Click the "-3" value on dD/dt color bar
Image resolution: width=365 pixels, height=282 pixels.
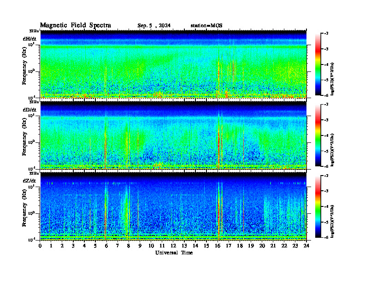point(326,120)
